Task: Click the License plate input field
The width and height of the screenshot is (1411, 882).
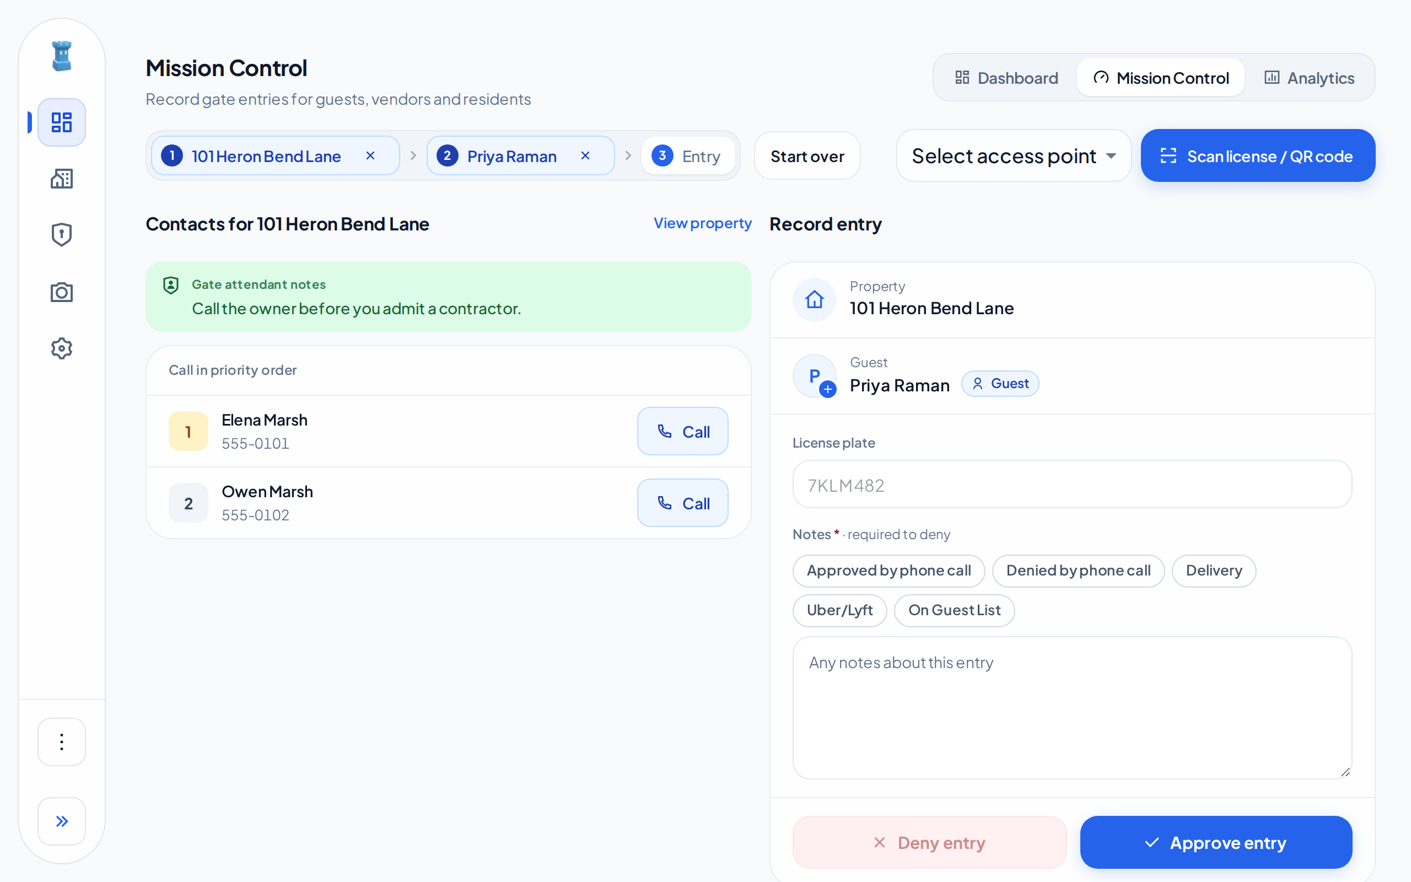Action: pyautogui.click(x=1071, y=485)
